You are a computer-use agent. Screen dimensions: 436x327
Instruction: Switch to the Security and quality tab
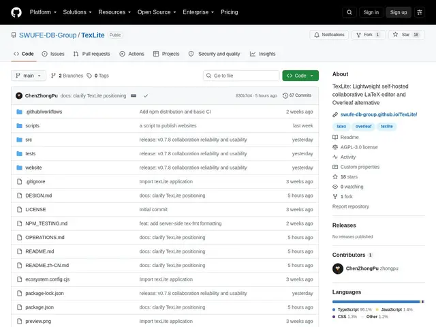pyautogui.click(x=214, y=54)
